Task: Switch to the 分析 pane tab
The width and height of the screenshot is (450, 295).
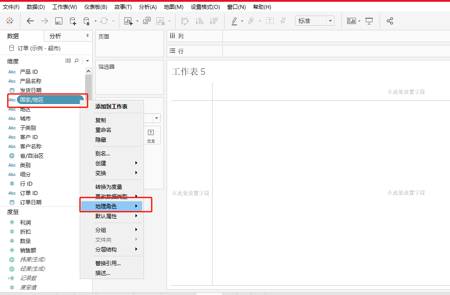Action: [x=68, y=36]
